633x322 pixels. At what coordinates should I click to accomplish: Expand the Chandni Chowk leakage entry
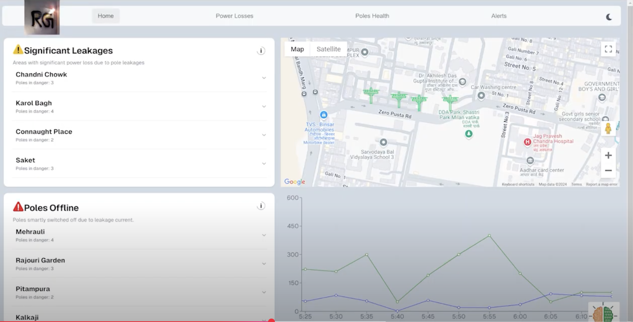(x=264, y=78)
